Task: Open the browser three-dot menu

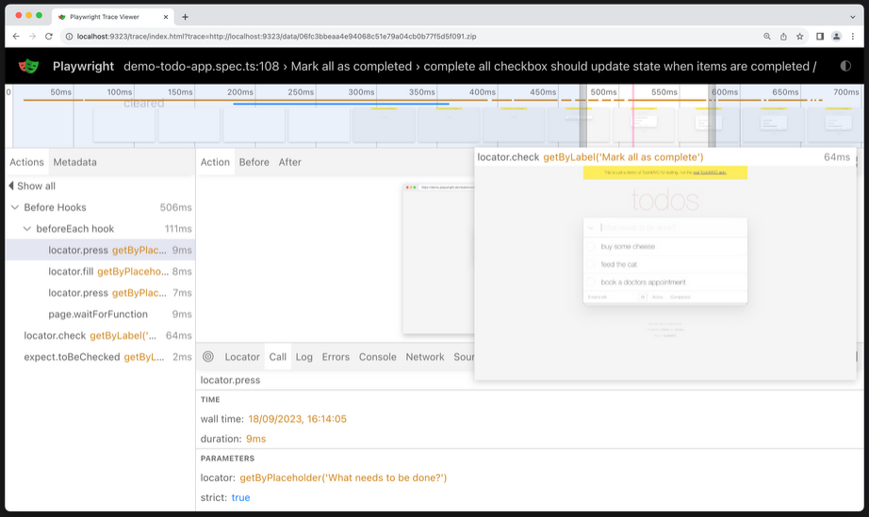Action: [x=852, y=37]
